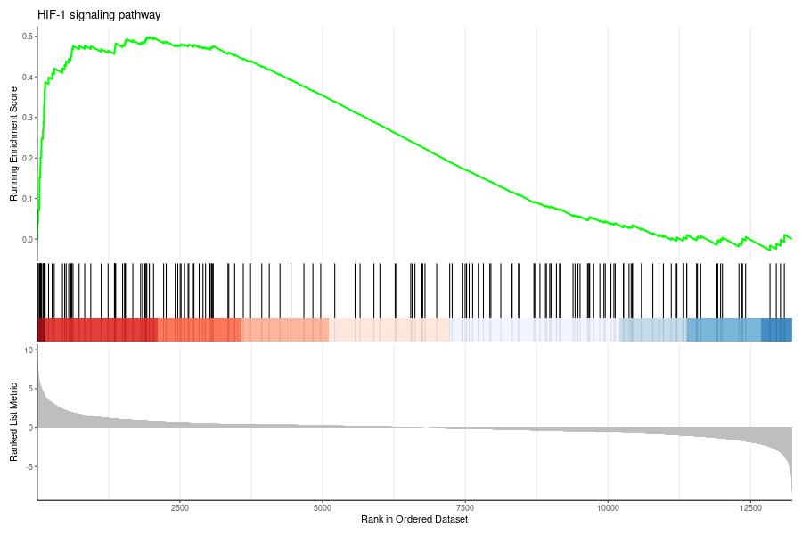Click the pale pink color band segment
The width and height of the screenshot is (802, 535).
pos(389,330)
